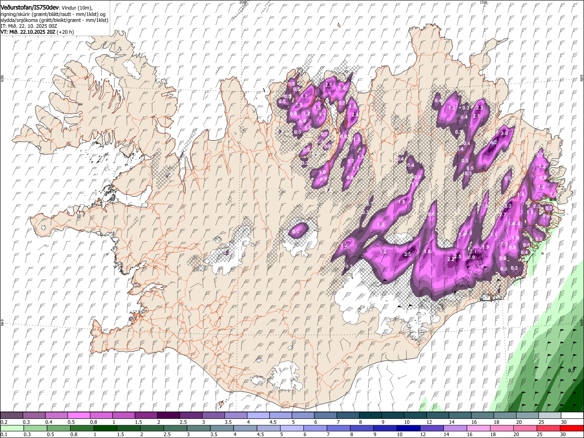Image resolution: width=584 pixels, height=438 pixels.
Task: Click the upper legend swatch between 3 and 3.5
Action: coord(213,415)
